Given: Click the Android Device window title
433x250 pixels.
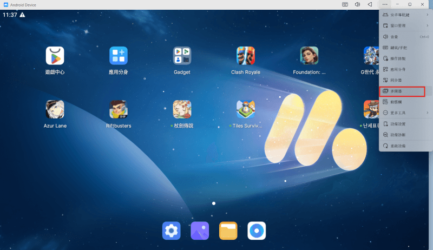Looking at the screenshot, I should pyautogui.click(x=23, y=5).
